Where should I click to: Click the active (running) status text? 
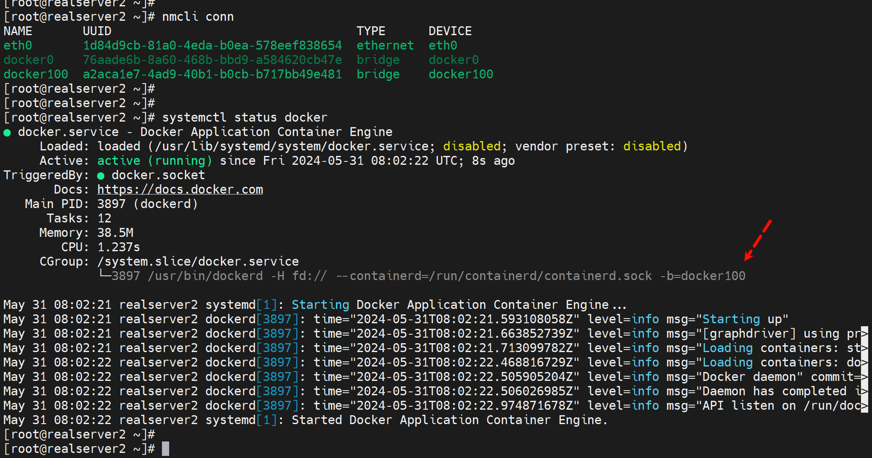tap(154, 161)
